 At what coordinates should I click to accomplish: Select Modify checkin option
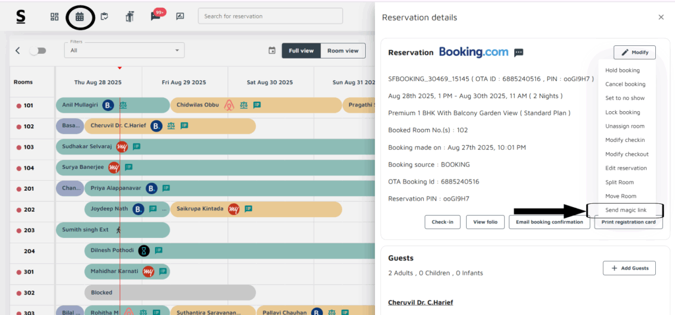click(x=625, y=140)
